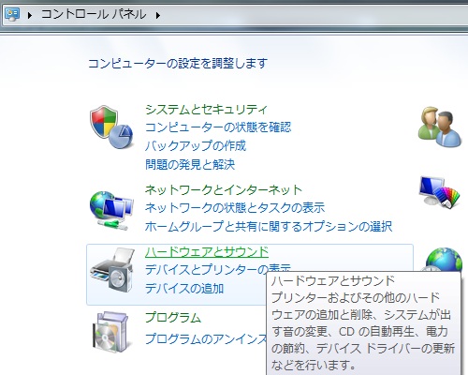Viewport: 468px width, 375px height.
Task: Open the Programs disc box icon
Action: point(110,332)
